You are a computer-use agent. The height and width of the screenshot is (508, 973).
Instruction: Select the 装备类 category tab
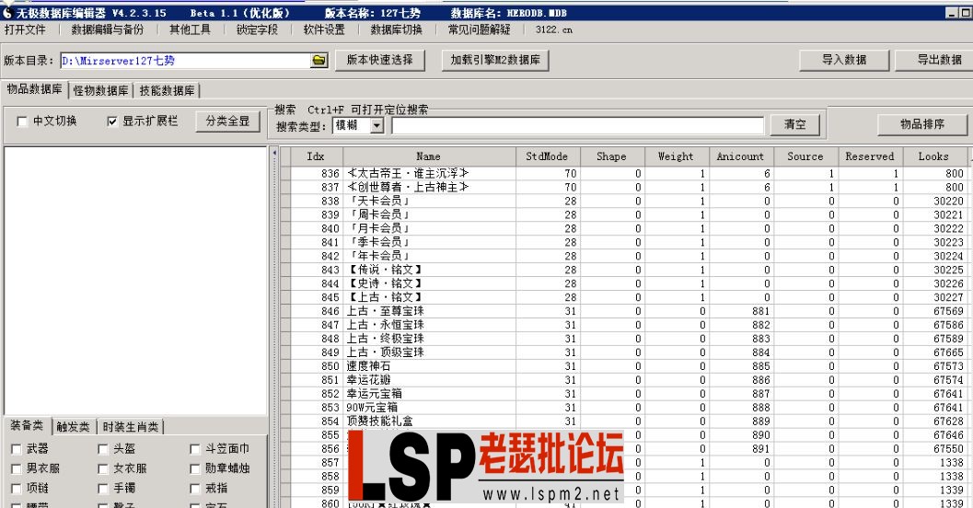click(x=27, y=425)
